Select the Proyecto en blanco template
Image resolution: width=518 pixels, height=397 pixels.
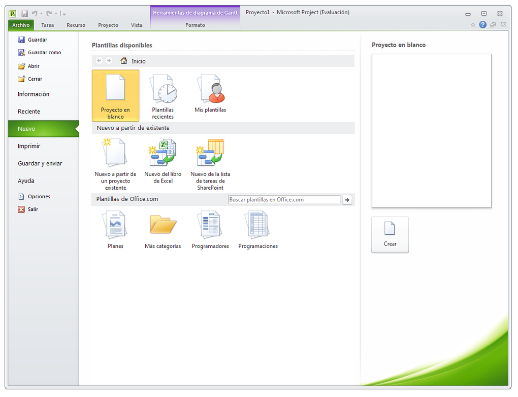[x=115, y=96]
